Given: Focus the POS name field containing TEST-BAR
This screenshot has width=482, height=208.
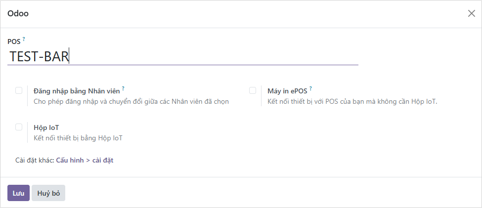Looking at the screenshot, I should pyautogui.click(x=183, y=57).
